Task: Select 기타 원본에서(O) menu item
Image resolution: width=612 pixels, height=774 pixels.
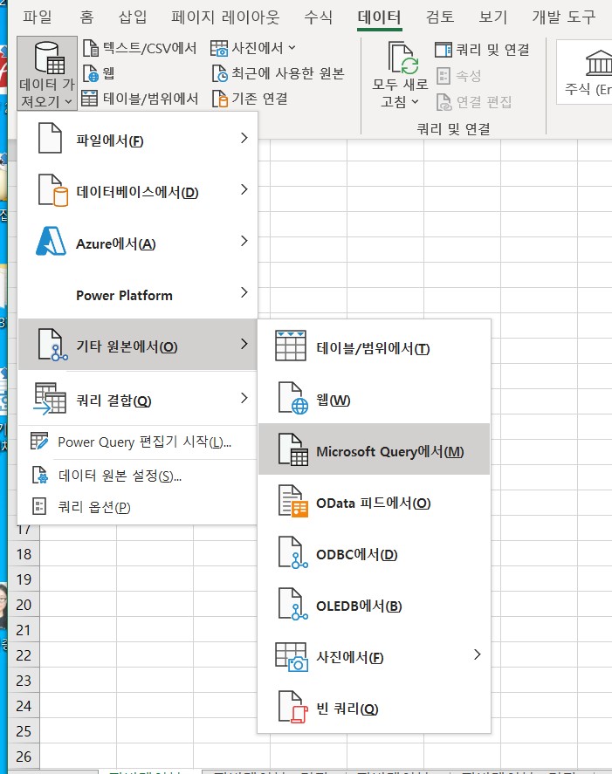Action: pos(137,345)
